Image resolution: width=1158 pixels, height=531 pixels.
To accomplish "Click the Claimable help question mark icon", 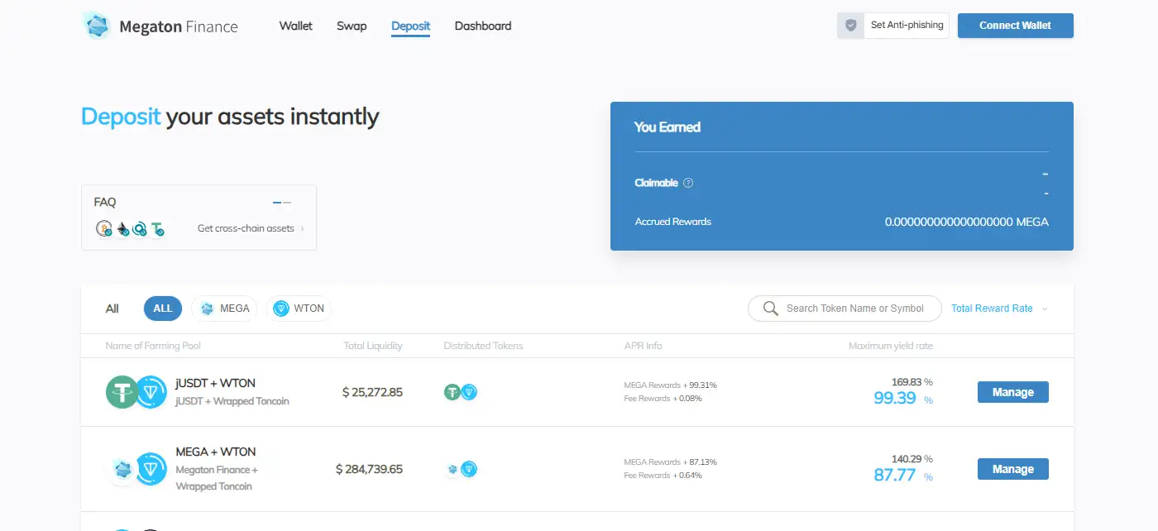I will tap(688, 183).
